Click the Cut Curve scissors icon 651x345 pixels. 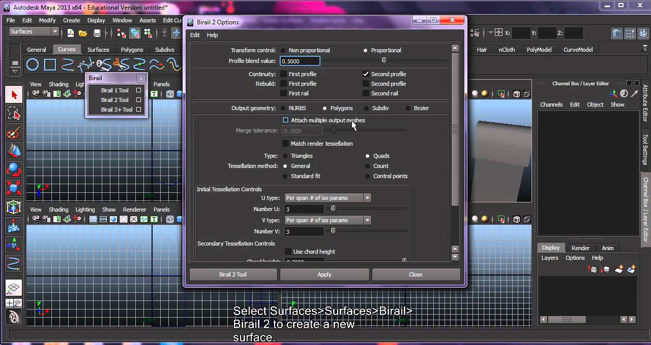click(x=121, y=65)
